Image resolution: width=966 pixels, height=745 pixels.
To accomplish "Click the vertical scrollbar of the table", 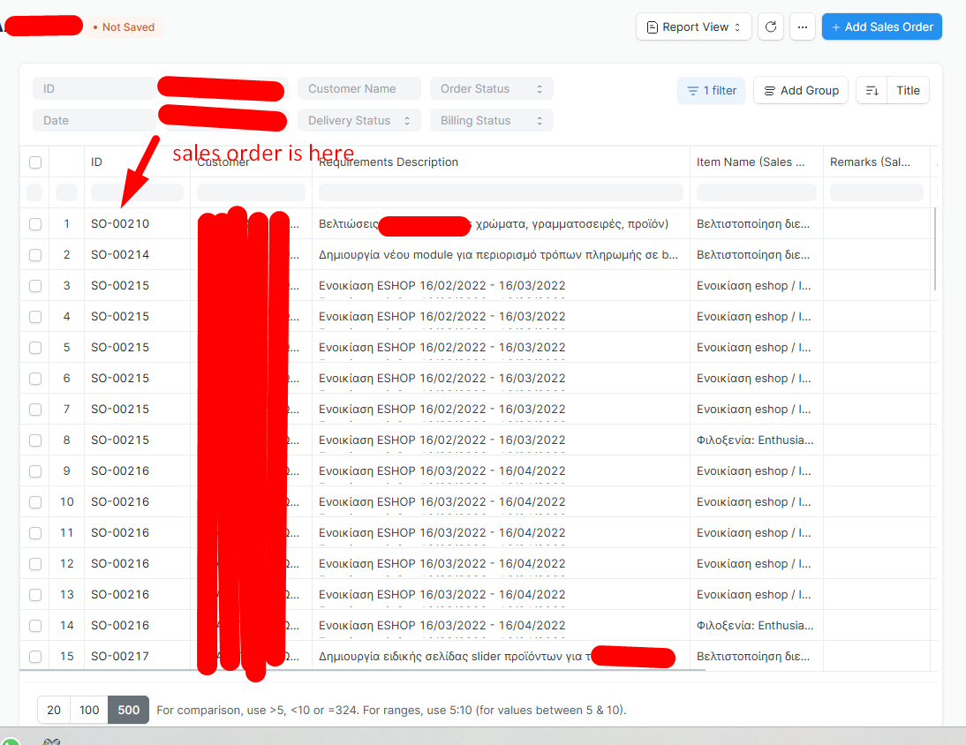I will click(935, 249).
